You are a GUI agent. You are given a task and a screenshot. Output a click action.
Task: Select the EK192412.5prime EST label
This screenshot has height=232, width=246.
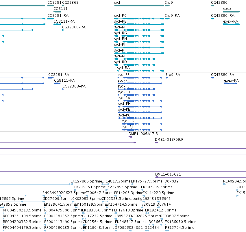[x=161, y=210]
